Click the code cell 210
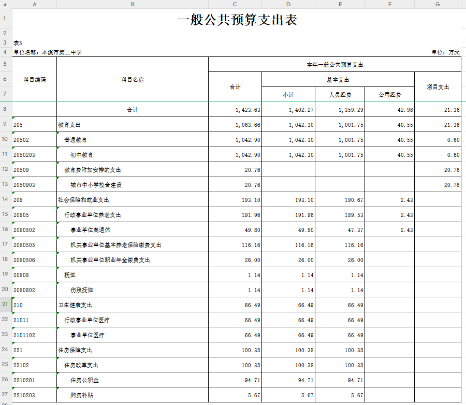The height and width of the screenshot is (405, 466). [35, 305]
